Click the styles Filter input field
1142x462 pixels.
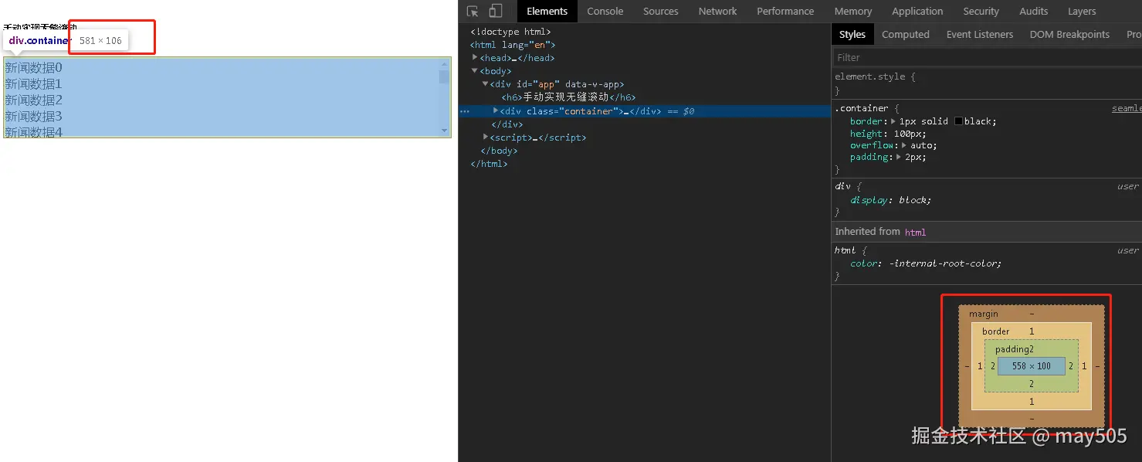(x=988, y=57)
